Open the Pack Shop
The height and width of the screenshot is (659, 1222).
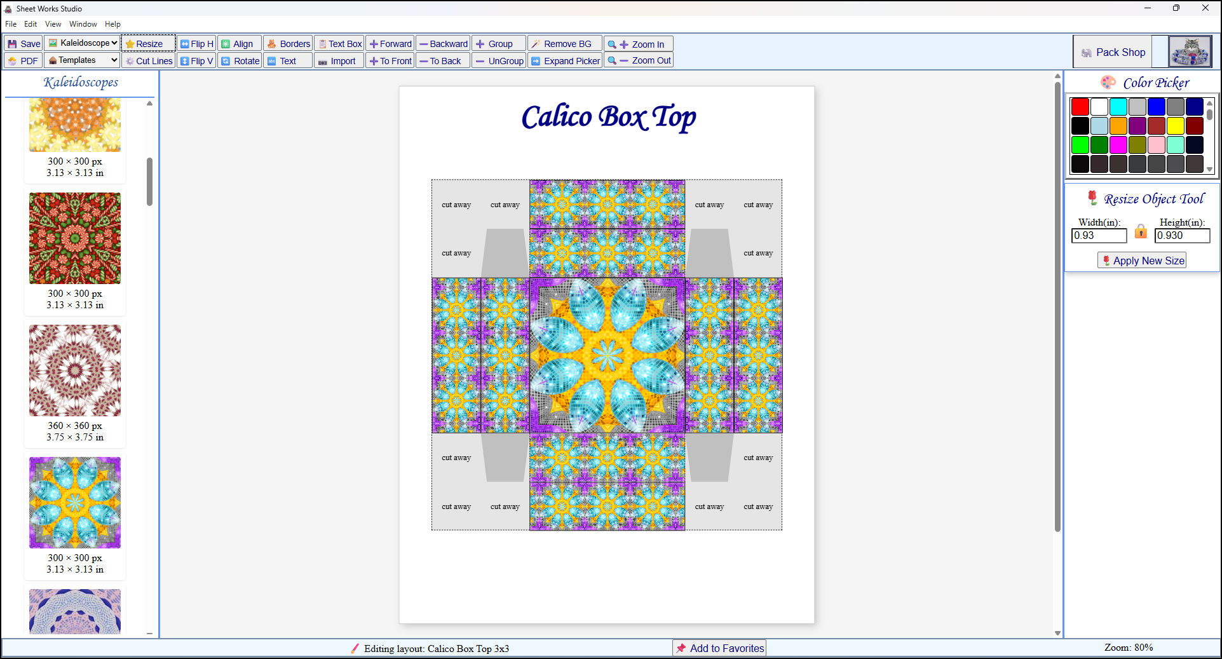[1112, 51]
